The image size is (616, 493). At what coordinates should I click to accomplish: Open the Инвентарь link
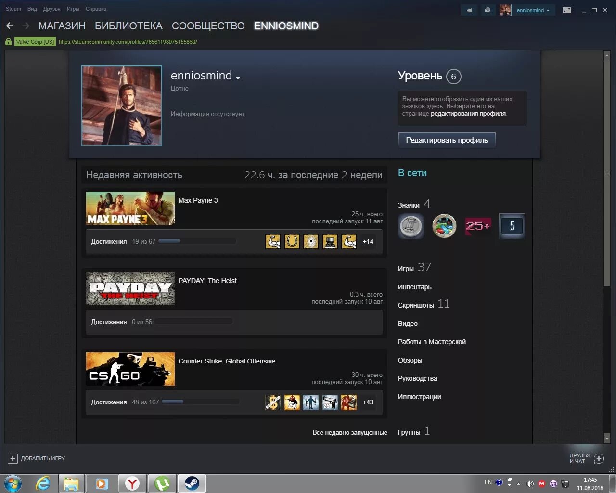click(x=415, y=287)
